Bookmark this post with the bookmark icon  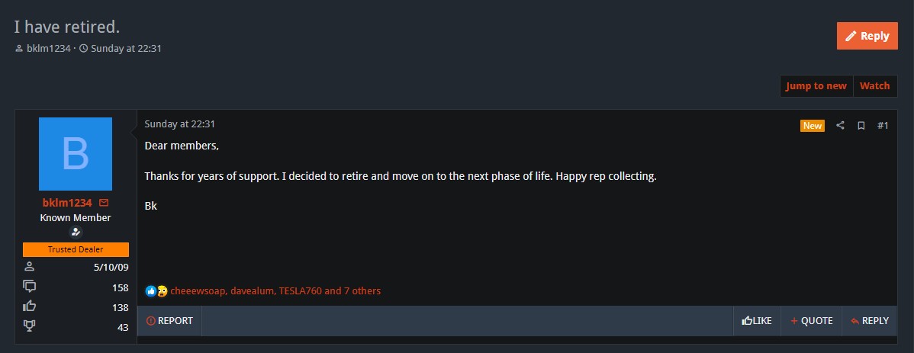click(x=861, y=125)
